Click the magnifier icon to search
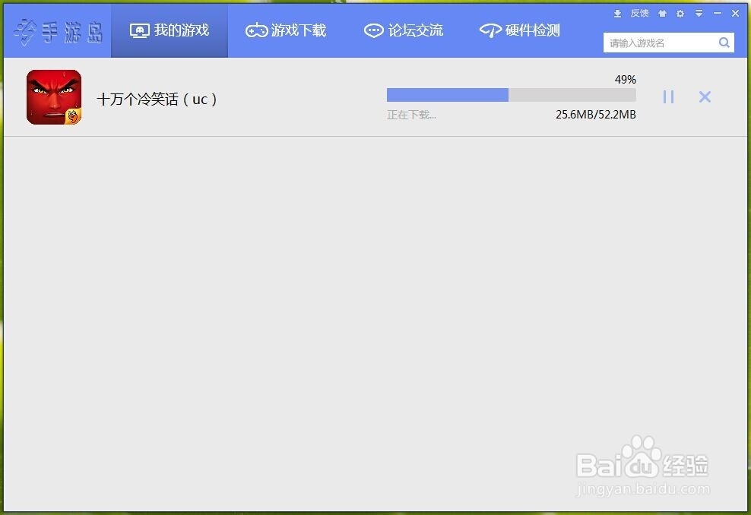Viewport: 751px width, 515px height. (x=724, y=43)
